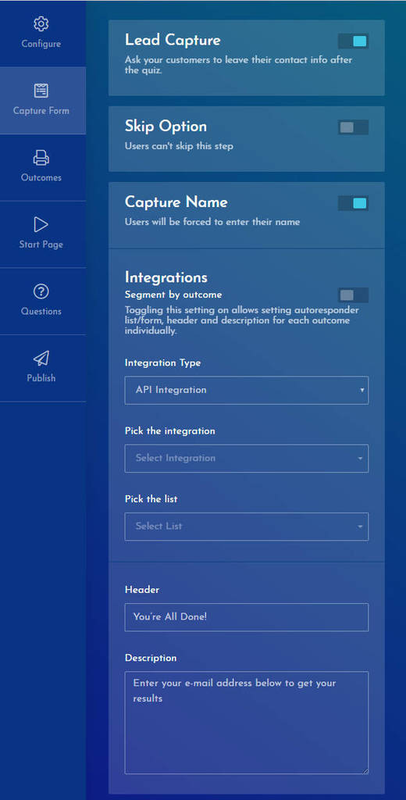Go to the Questions tab label
The width and height of the screenshot is (406, 800).
41,311
